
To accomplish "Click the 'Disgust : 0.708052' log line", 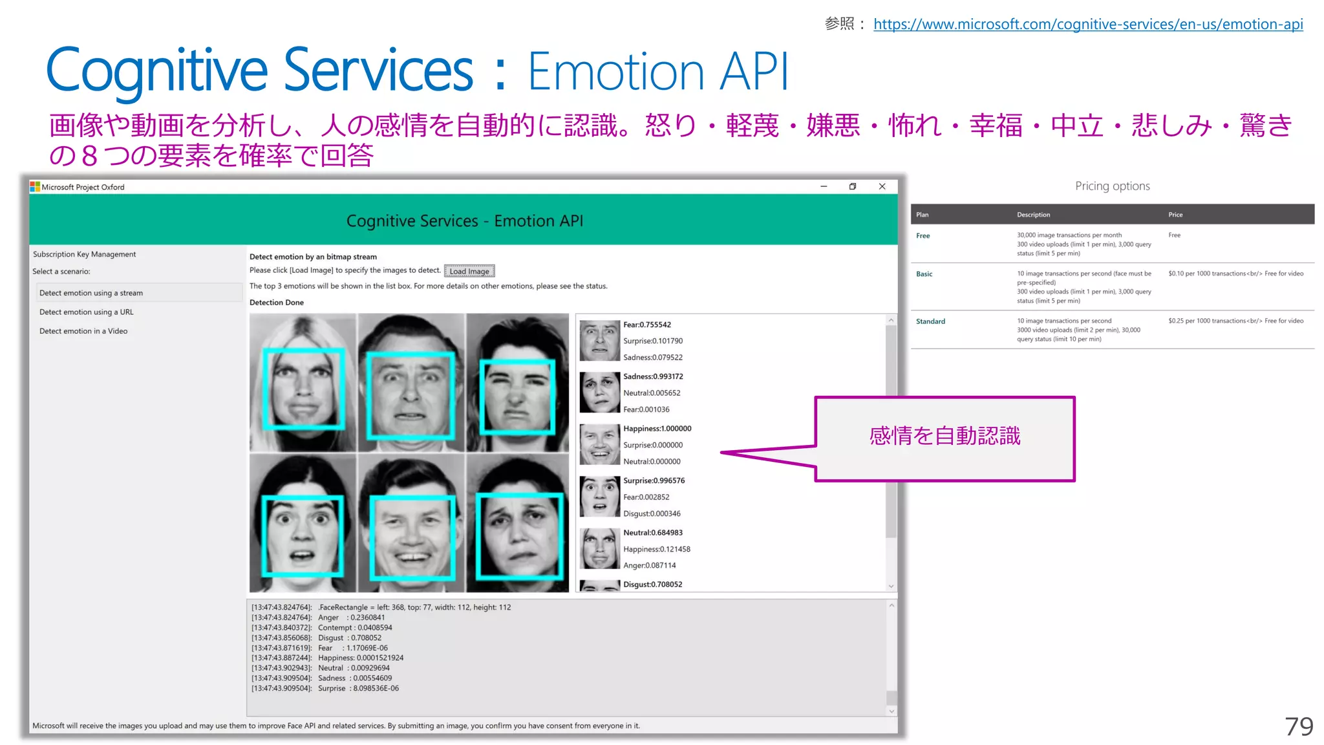I will (x=317, y=638).
